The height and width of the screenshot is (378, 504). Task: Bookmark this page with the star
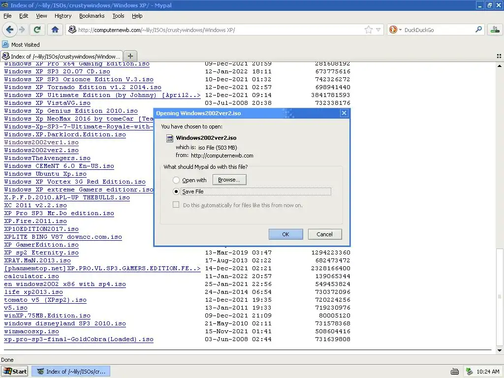[368, 30]
